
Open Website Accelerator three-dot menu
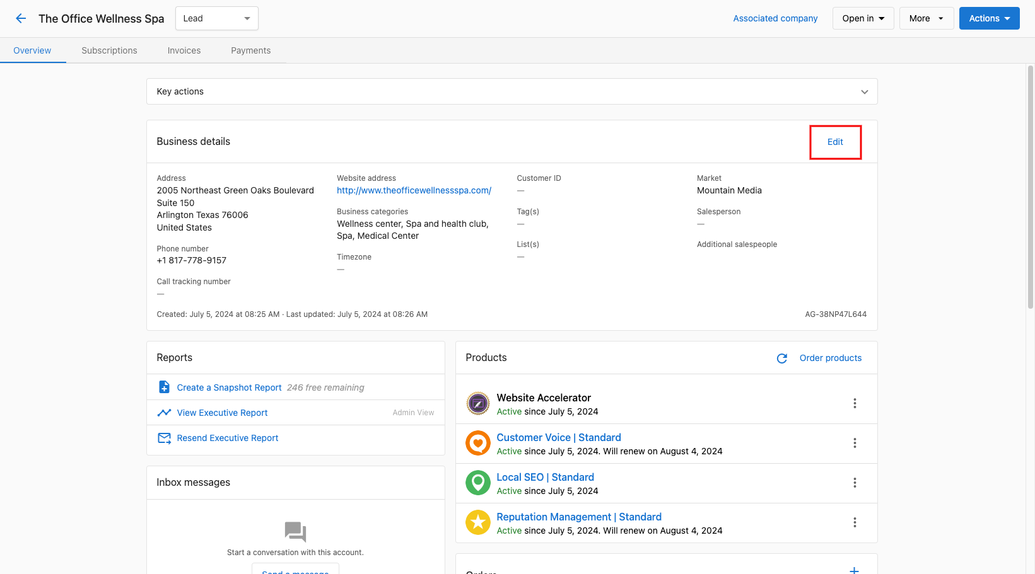[x=855, y=403]
